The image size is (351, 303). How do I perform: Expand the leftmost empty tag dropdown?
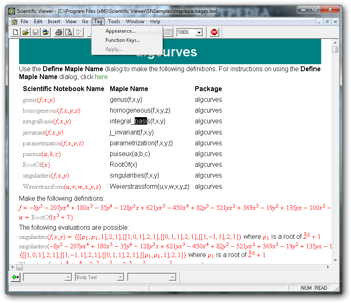click(68, 277)
